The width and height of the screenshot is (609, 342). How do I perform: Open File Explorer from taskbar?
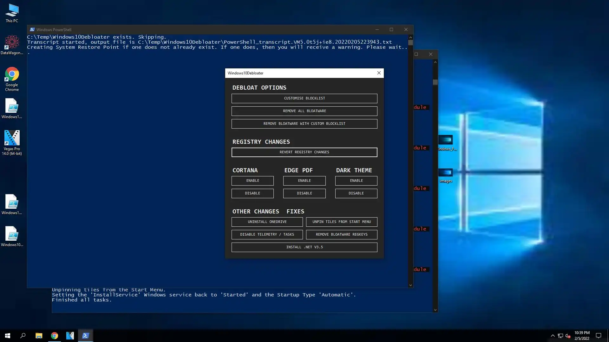tap(39, 336)
